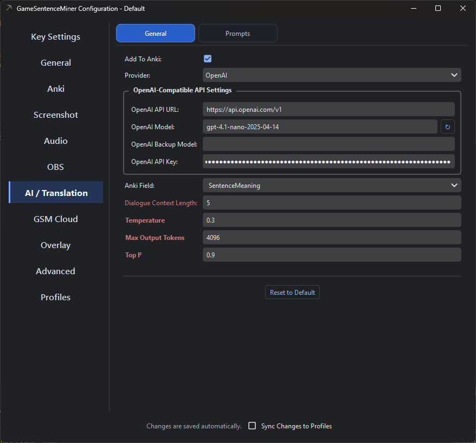This screenshot has width=476, height=443.
Task: Click the Temperature field showing 0.3
Action: [332, 220]
